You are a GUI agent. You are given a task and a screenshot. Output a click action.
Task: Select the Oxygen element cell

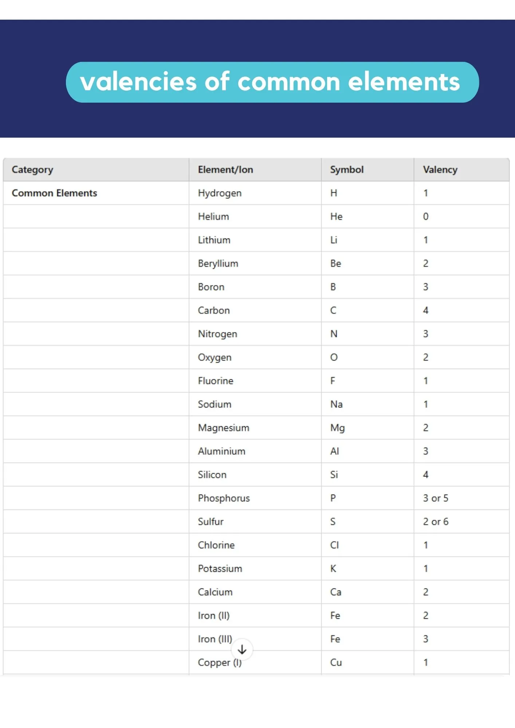pos(215,357)
